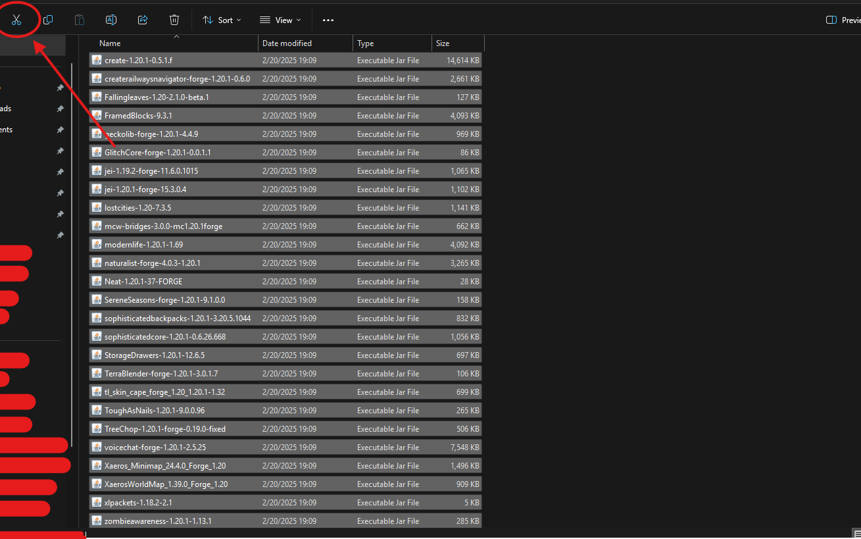Click the Rename icon in the toolbar
Viewport: 861px width, 539px height.
pyautogui.click(x=111, y=20)
